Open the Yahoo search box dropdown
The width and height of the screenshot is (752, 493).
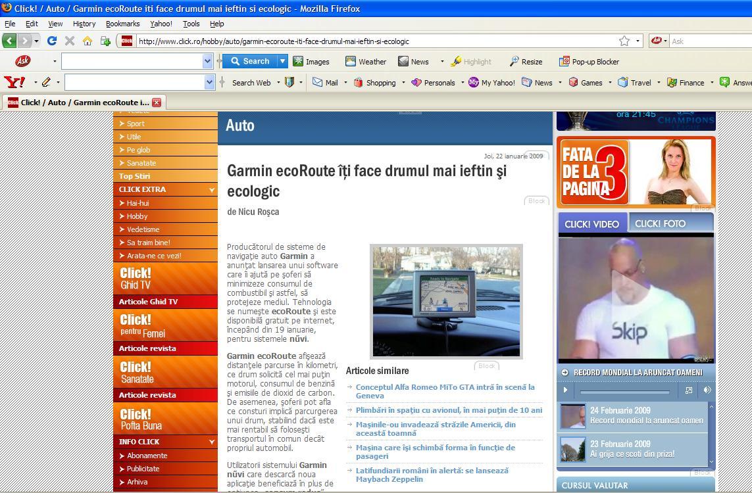[210, 82]
